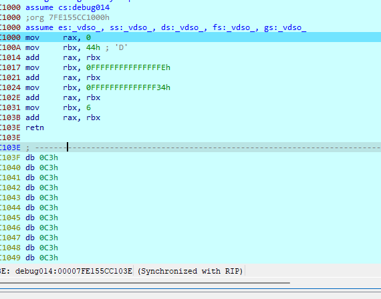381x299 pixels.
Task: Select the dashed separator line at 103E
Action: coord(190,147)
